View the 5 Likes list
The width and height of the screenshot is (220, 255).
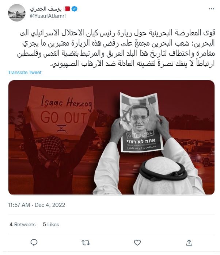coord(51,224)
